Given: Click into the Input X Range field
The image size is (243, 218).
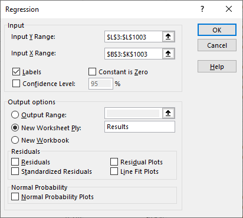Looking at the screenshot, I should pos(133,54).
